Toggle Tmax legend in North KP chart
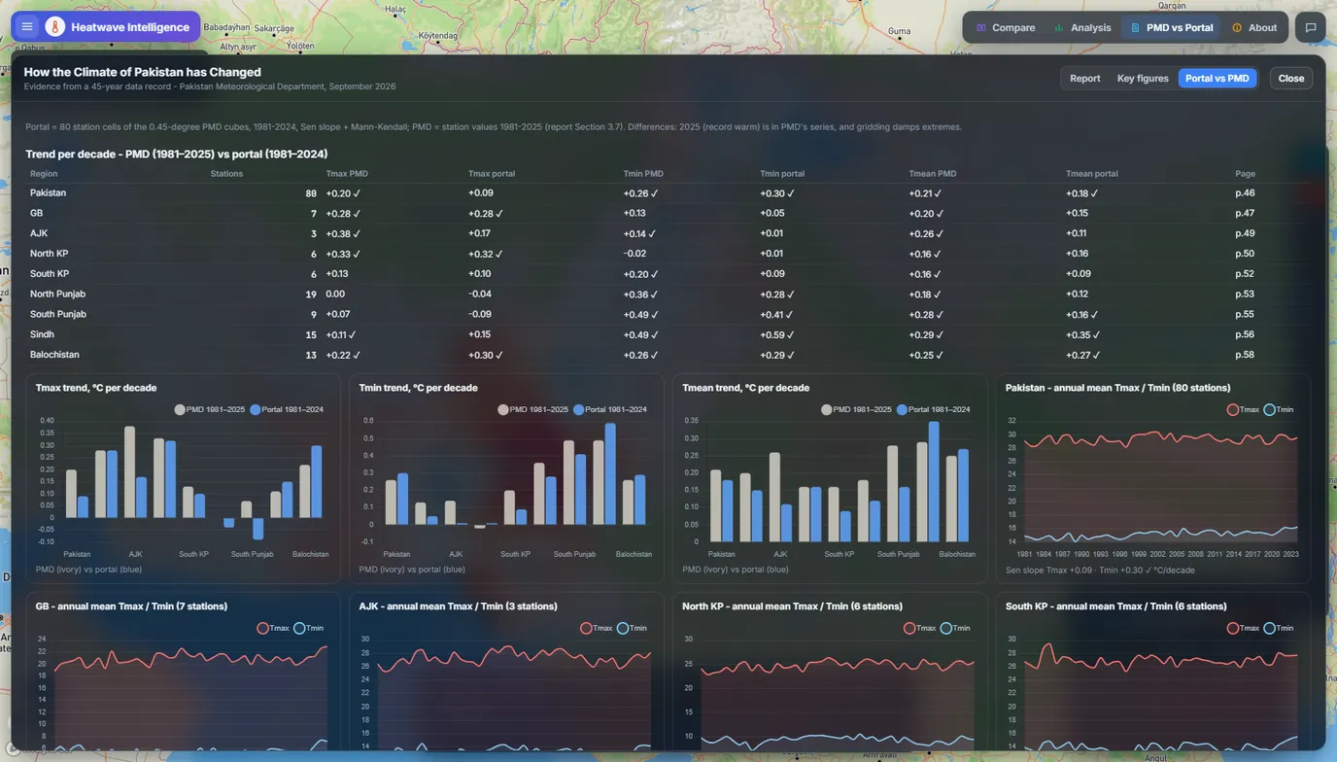The width and height of the screenshot is (1337, 762). click(920, 629)
